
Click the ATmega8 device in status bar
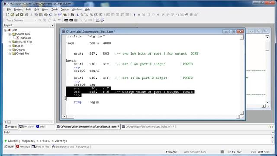coord(171,152)
